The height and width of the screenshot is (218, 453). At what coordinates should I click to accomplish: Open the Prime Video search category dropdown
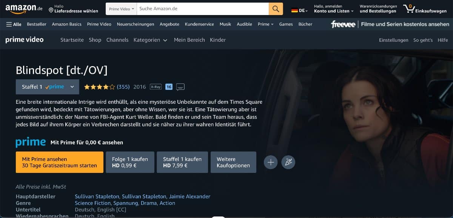tap(121, 9)
